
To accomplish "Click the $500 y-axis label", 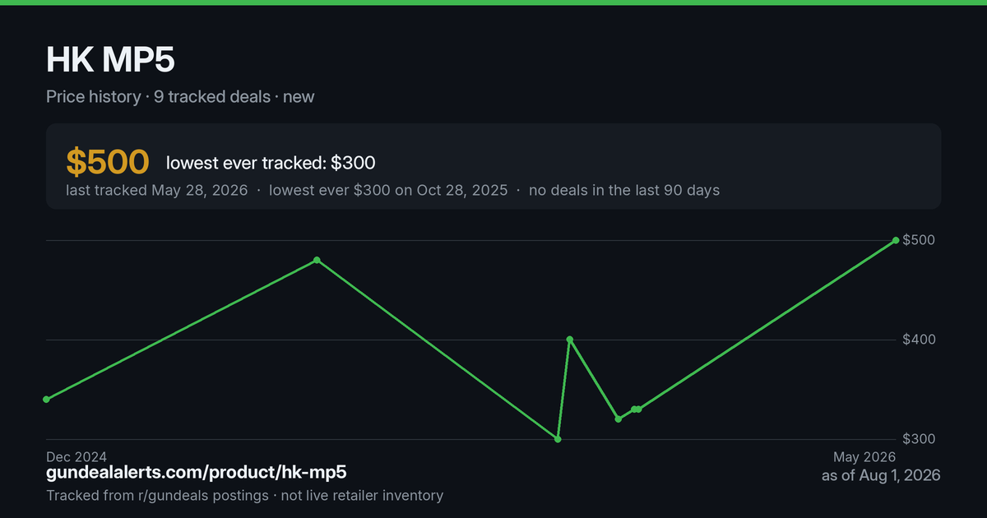I will tap(919, 240).
